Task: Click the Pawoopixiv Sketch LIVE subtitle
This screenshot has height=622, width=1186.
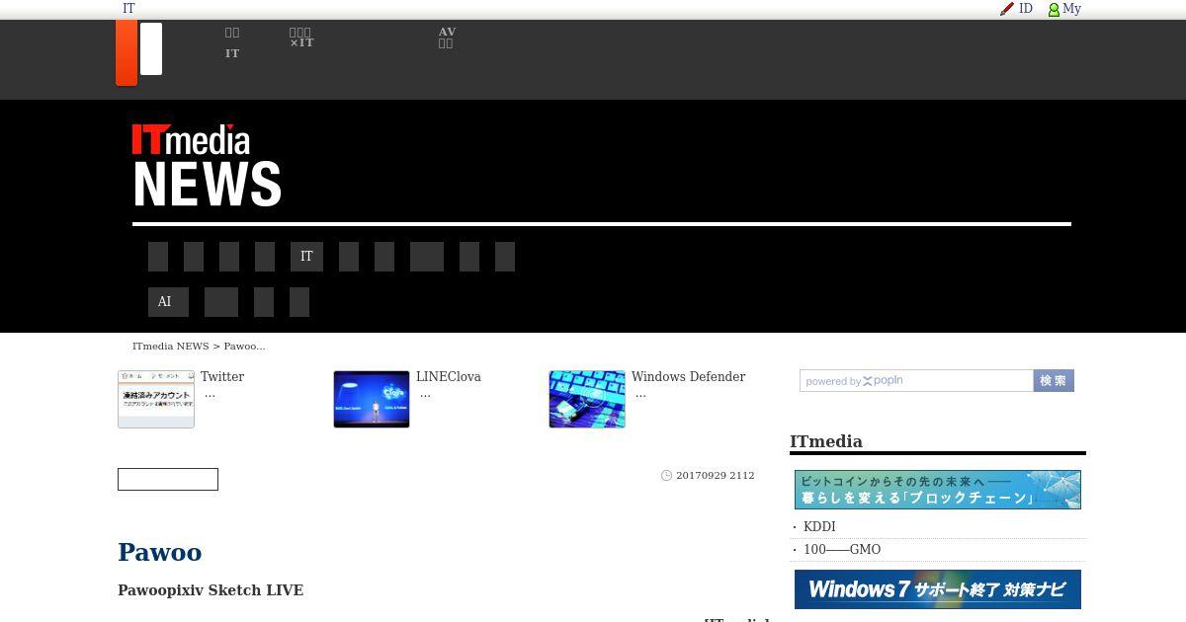Action: coord(211,590)
